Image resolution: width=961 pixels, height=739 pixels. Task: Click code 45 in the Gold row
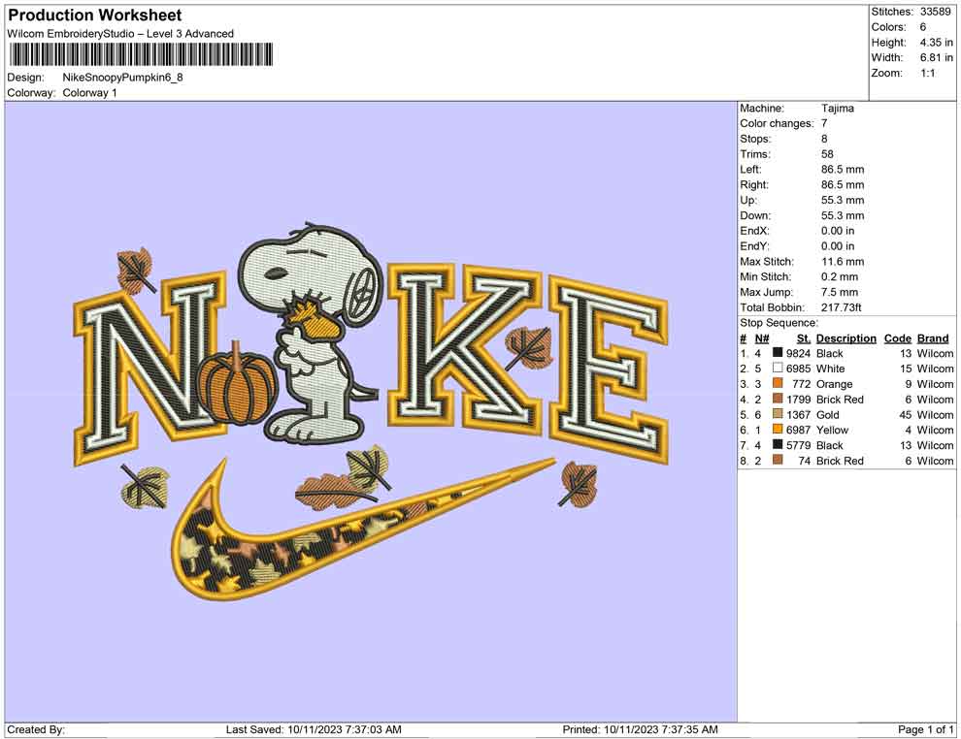coord(906,414)
